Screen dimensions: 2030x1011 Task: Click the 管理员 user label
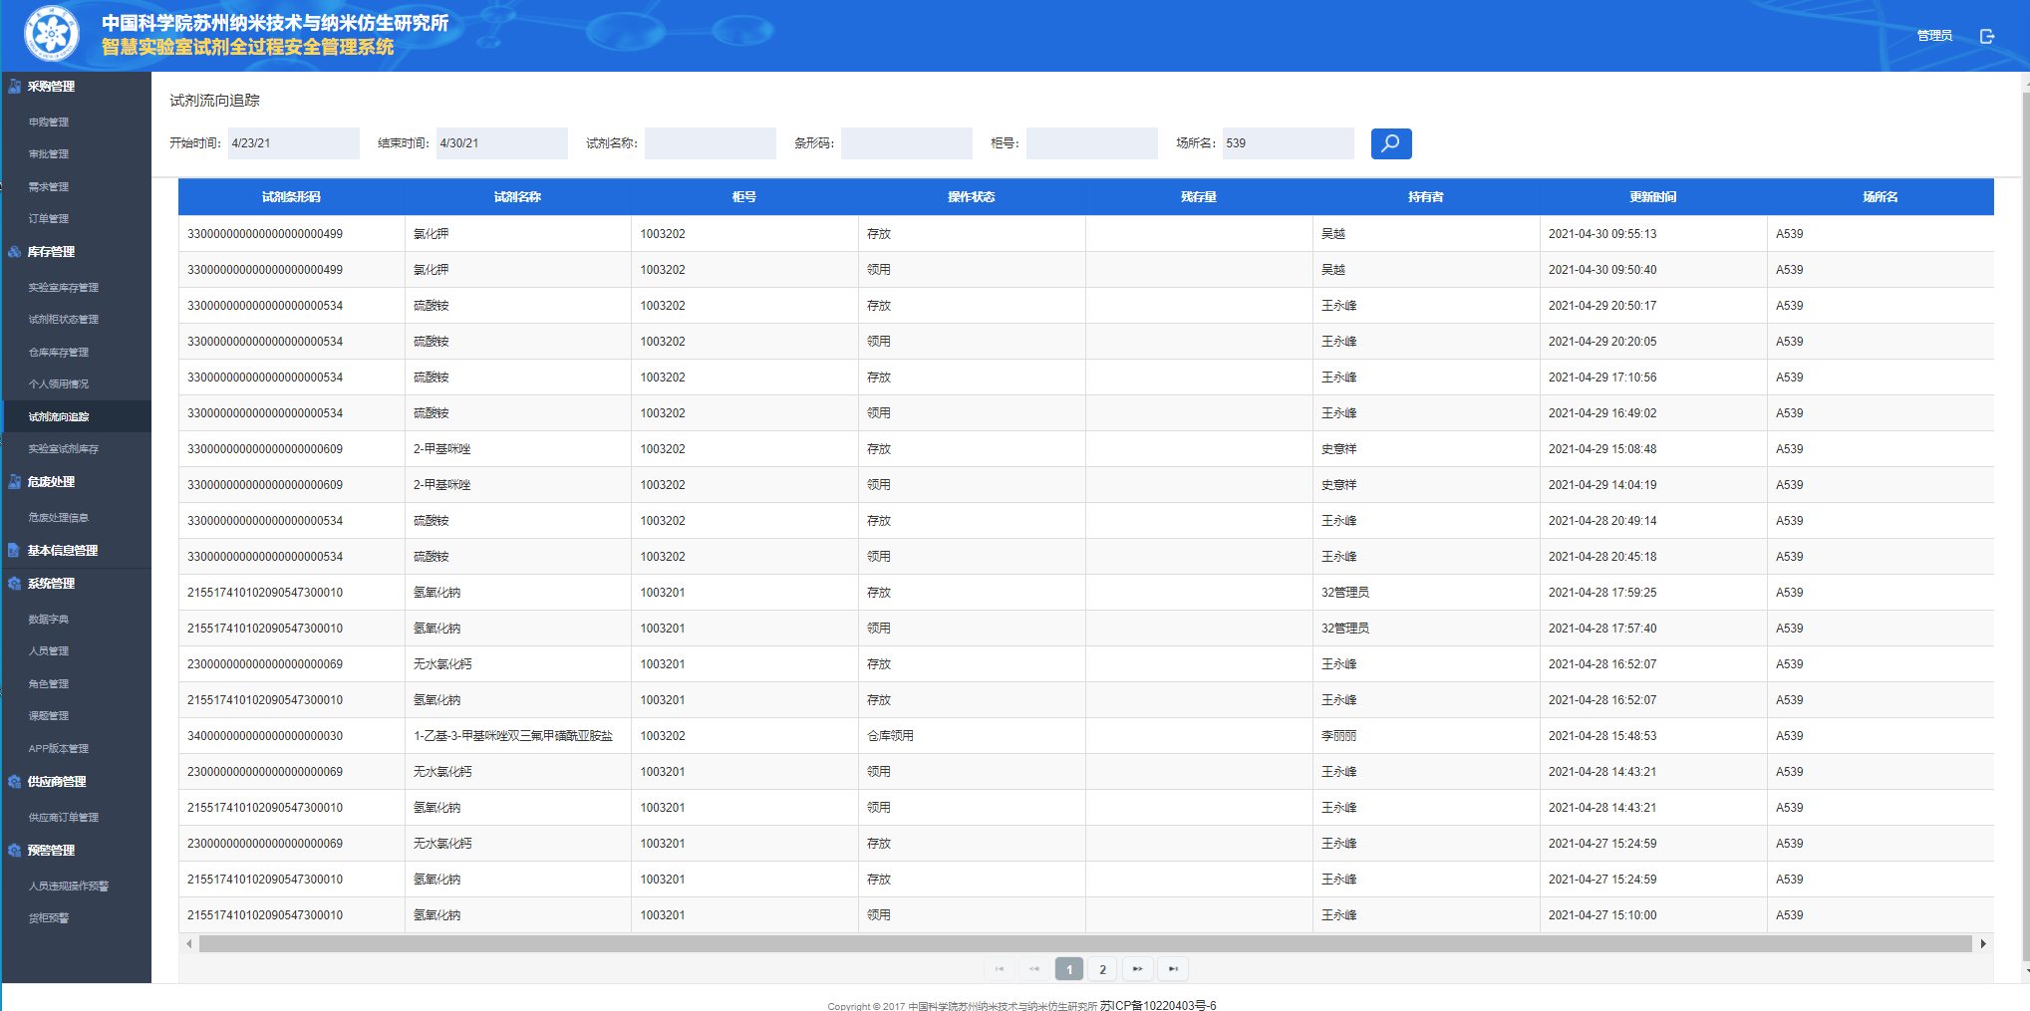click(x=1934, y=36)
